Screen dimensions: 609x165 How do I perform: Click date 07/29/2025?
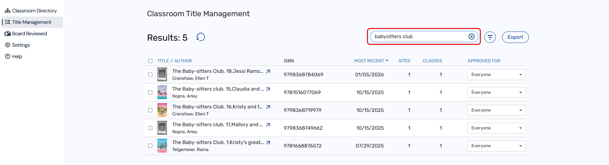[x=370, y=146]
